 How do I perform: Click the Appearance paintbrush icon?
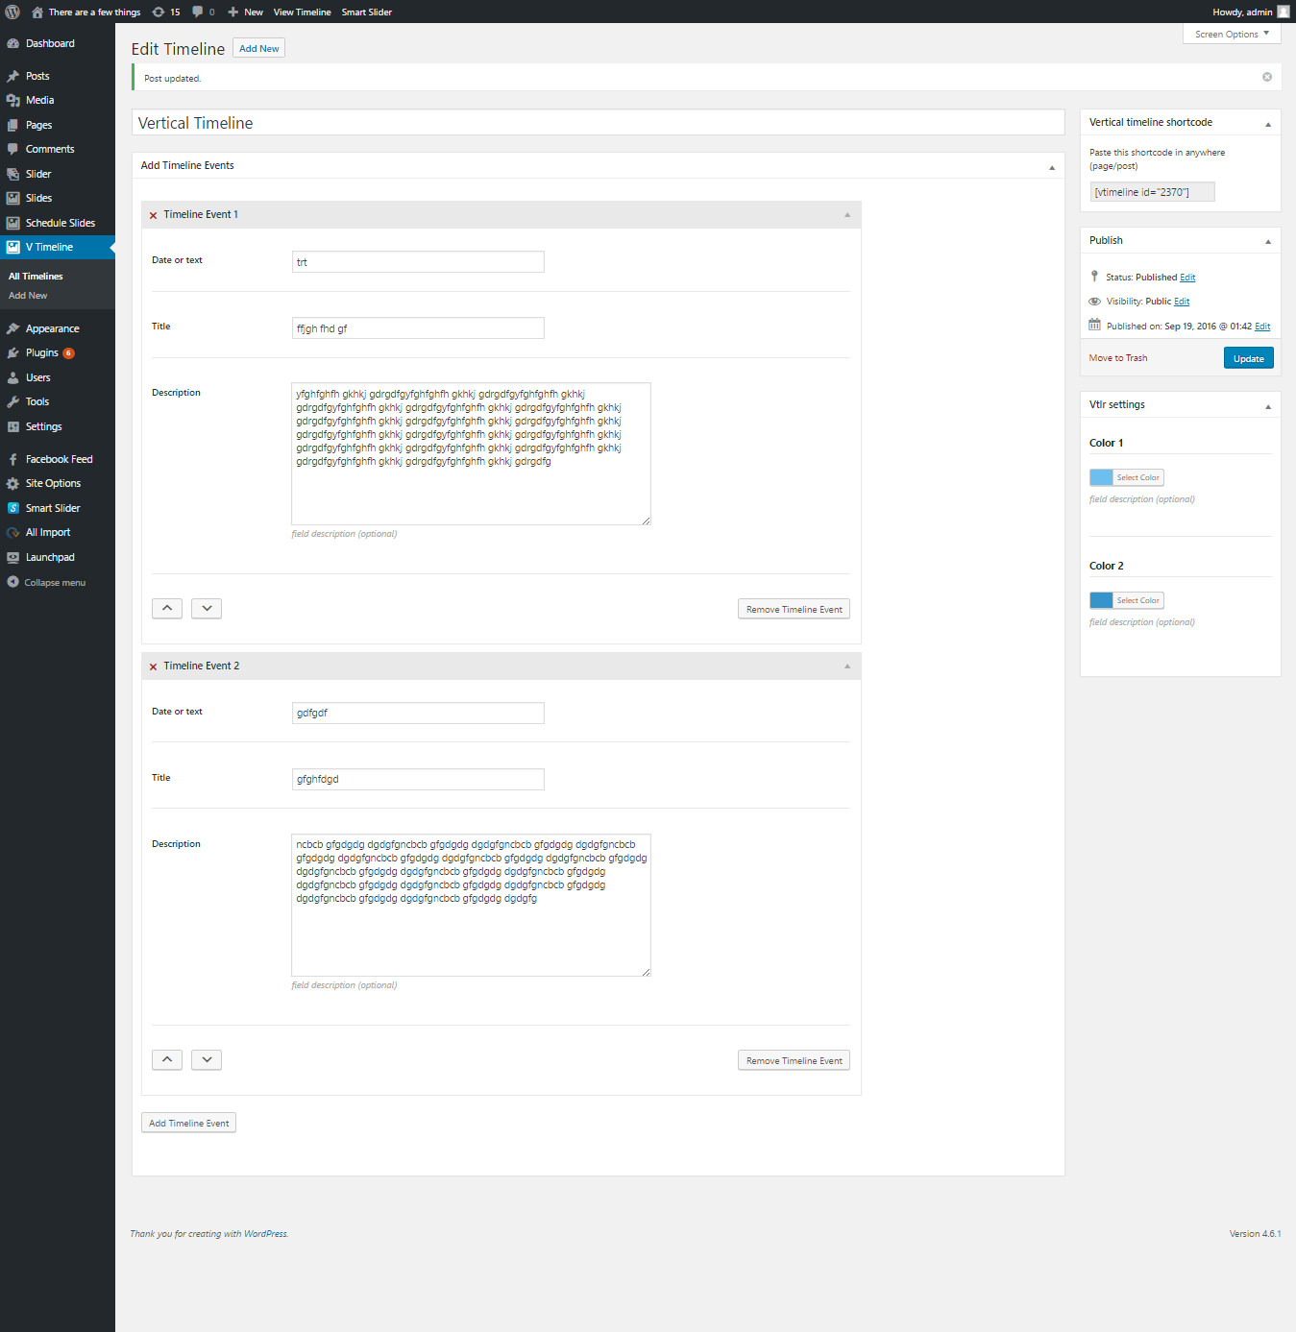(13, 328)
